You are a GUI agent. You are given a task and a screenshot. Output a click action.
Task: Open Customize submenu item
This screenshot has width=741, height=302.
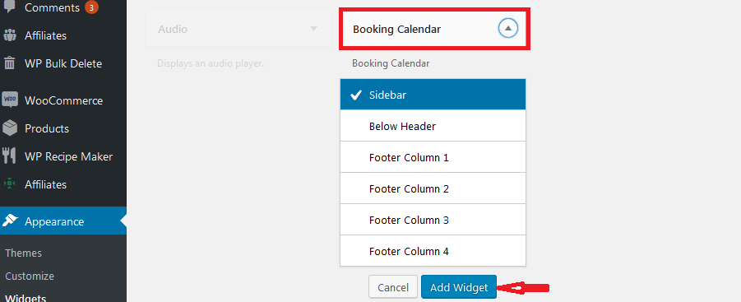tap(30, 276)
